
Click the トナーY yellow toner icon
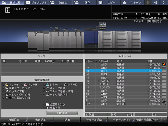[x=7, y=85]
